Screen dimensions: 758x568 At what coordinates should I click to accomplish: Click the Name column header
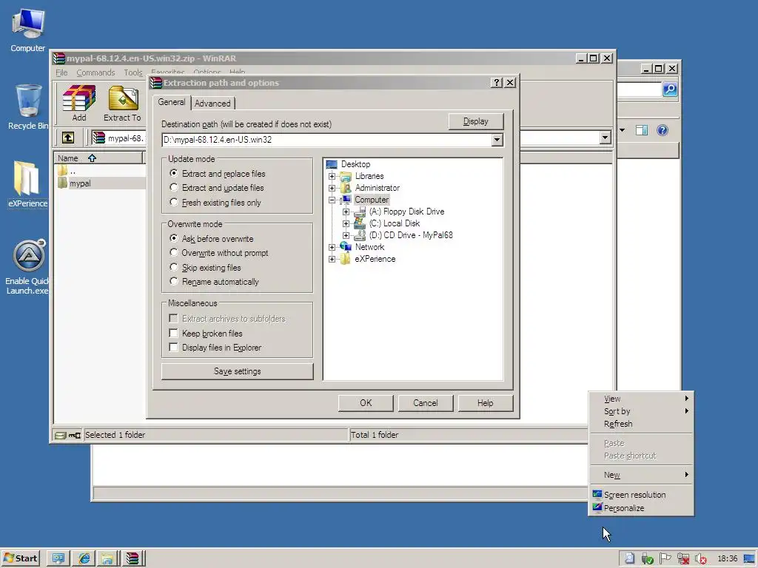pos(98,158)
